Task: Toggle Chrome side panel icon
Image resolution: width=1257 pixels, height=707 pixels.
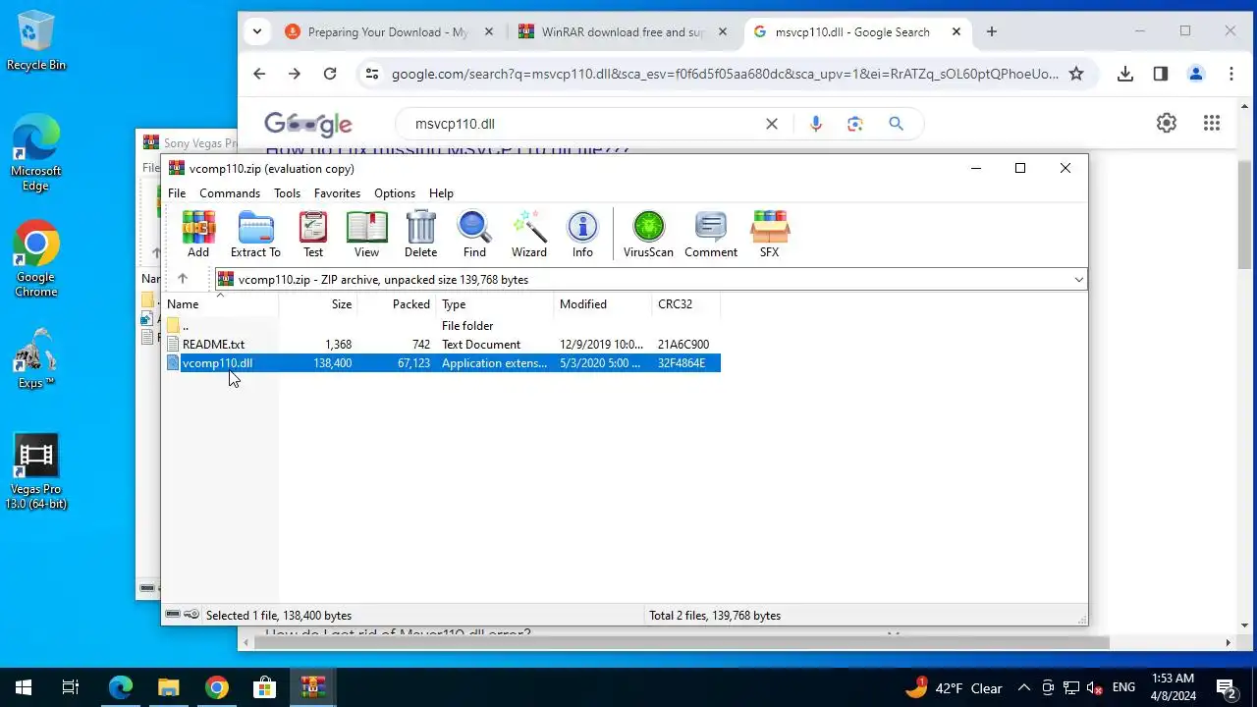Action: tap(1161, 74)
